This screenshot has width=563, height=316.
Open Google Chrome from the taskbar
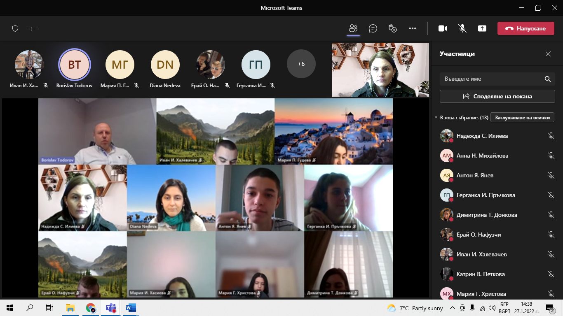pyautogui.click(x=91, y=308)
